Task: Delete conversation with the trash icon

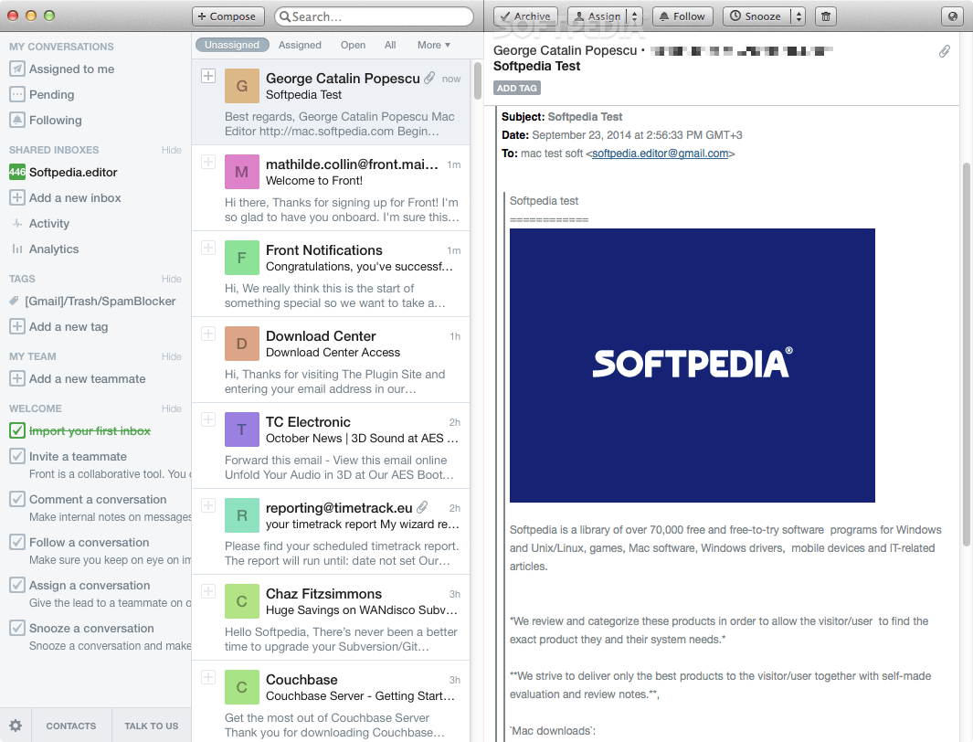Action: pyautogui.click(x=825, y=16)
